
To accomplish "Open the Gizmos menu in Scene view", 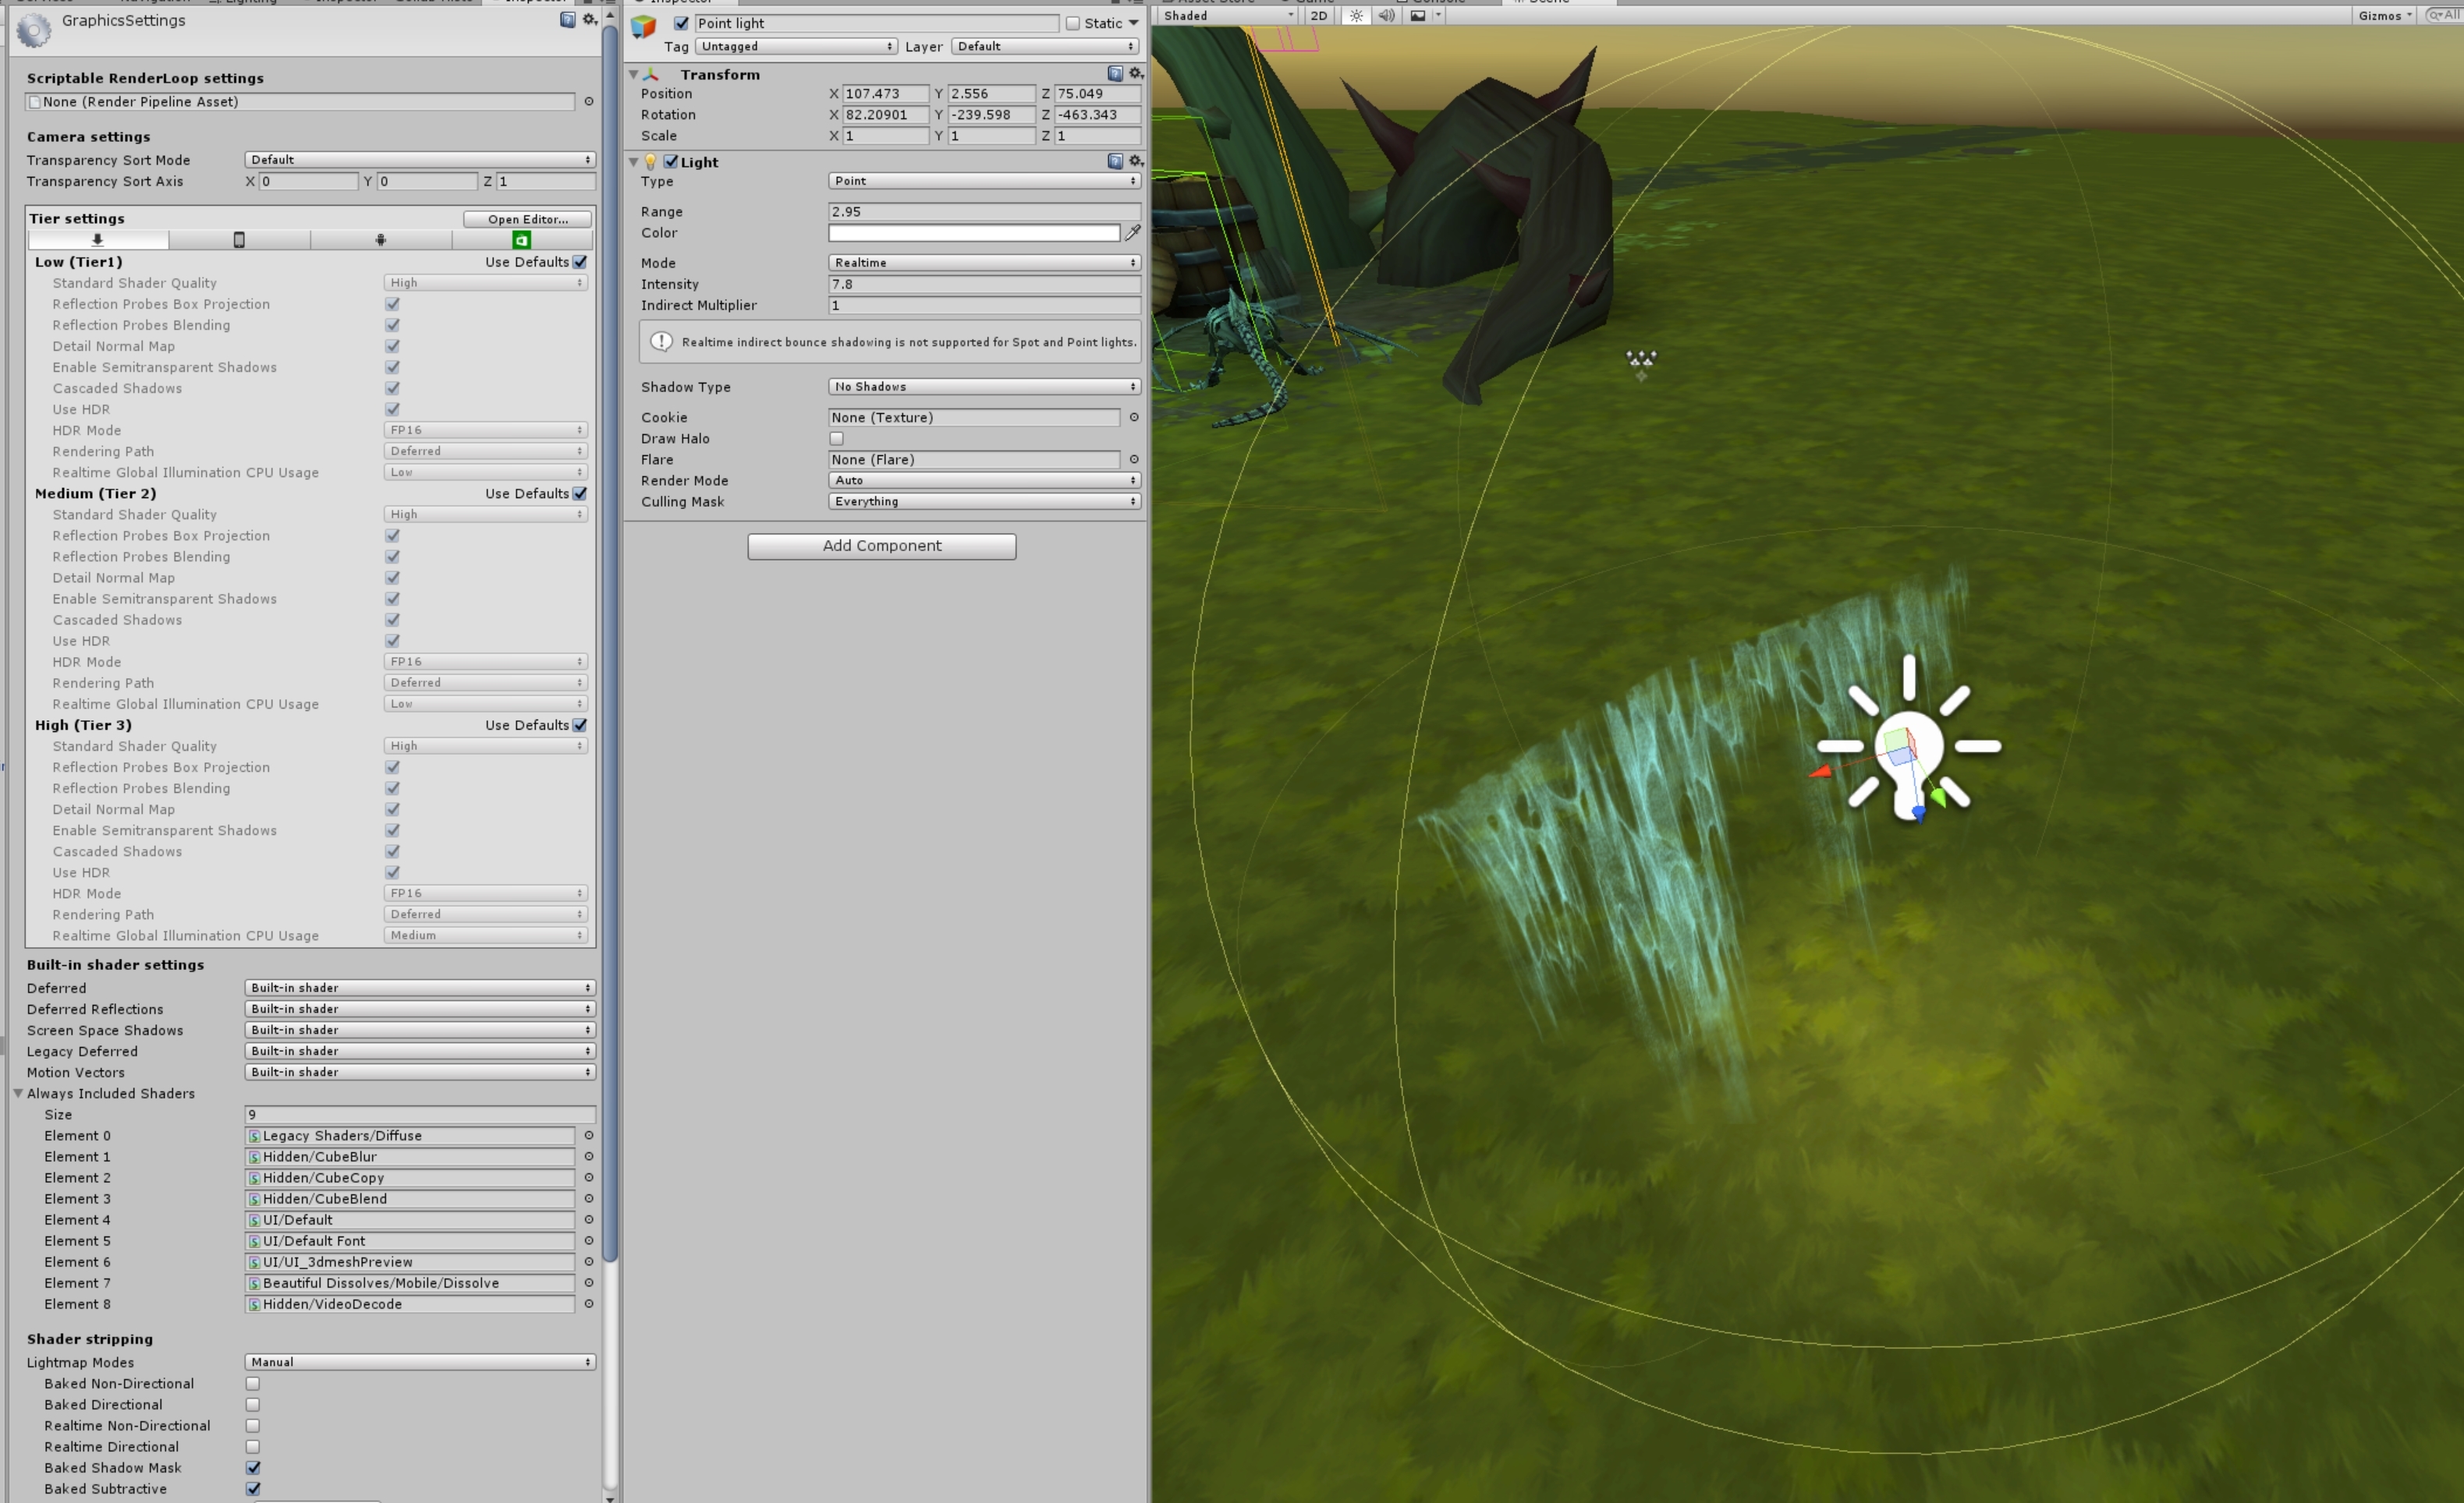I will [2384, 15].
